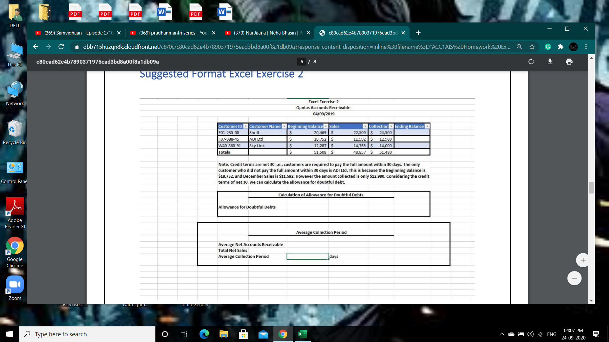Navigate back using the browser back arrow

point(36,47)
